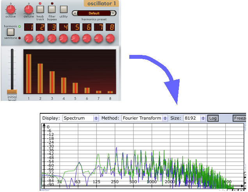Click the red knob under harmonic 5
248x192 pixels.
75,38
